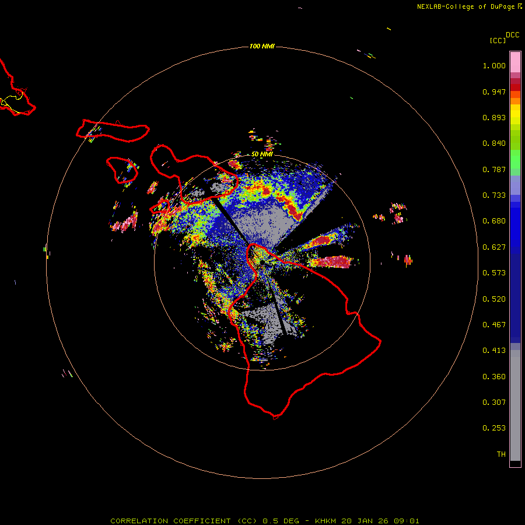Click the TH threshold label
The image size is (525, 525).
(x=501, y=454)
